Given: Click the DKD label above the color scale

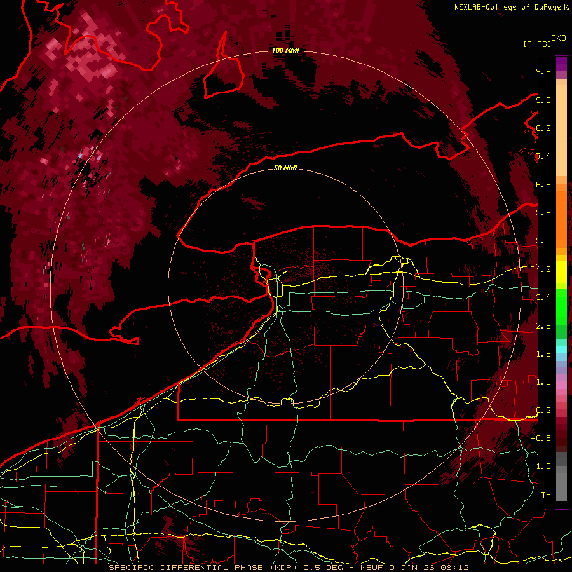Looking at the screenshot, I should 559,38.
